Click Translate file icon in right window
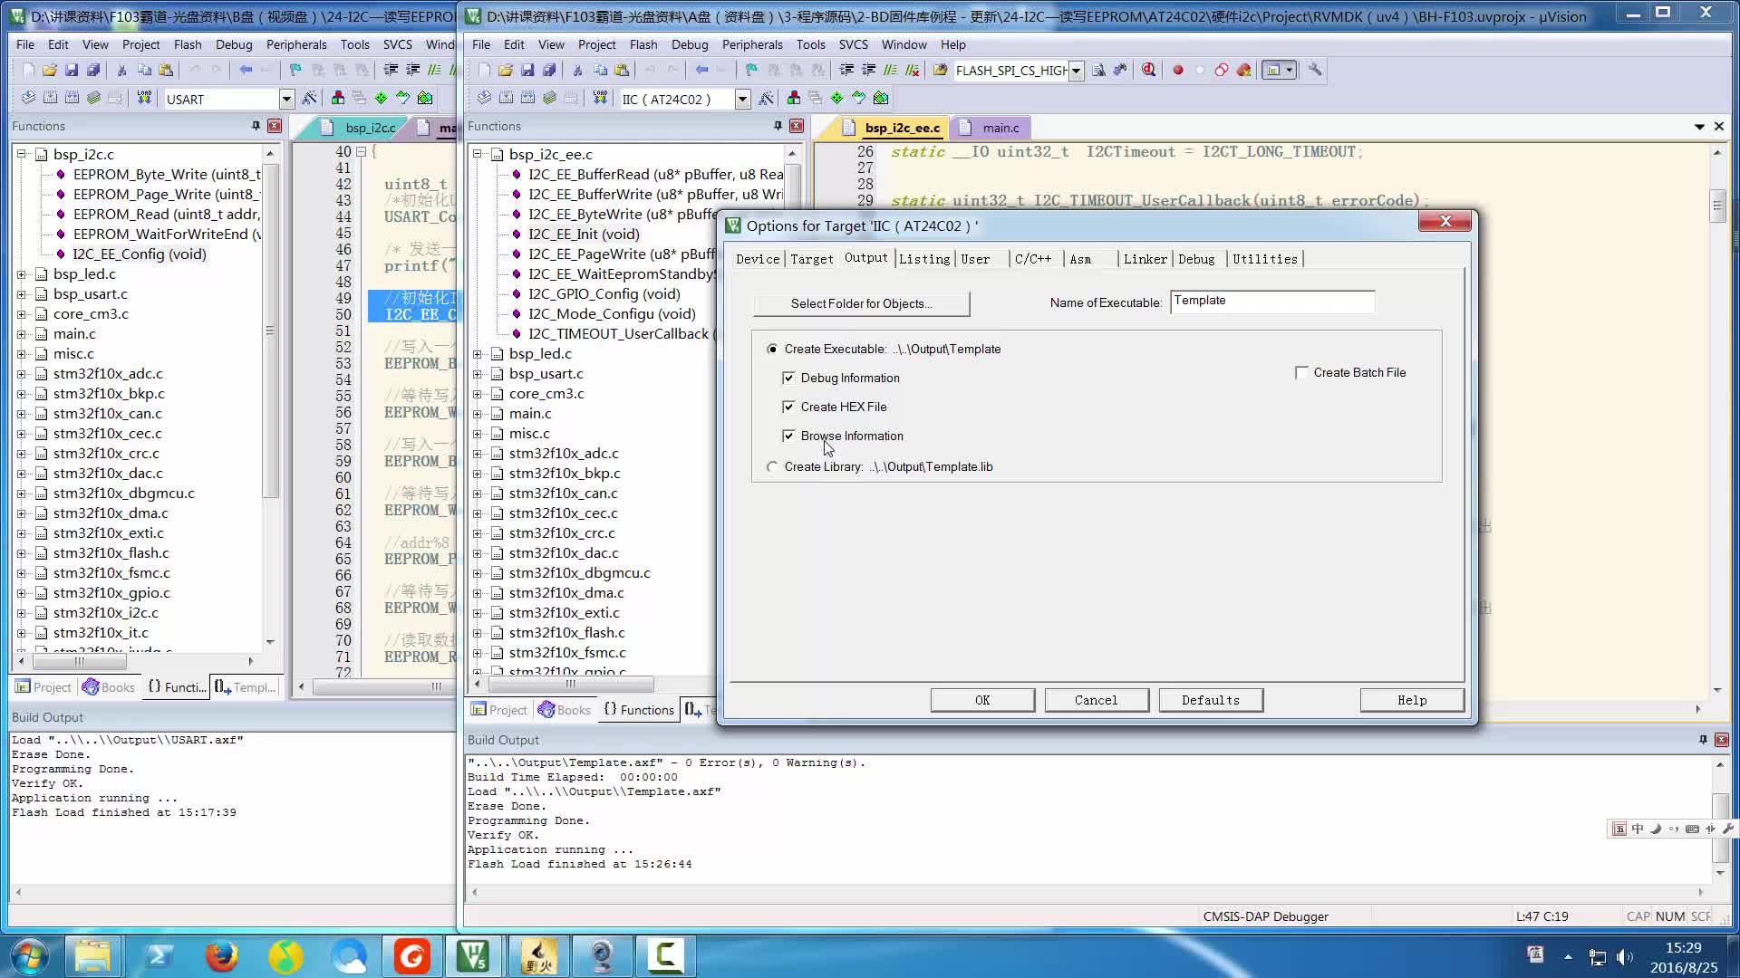The image size is (1740, 978). click(x=484, y=99)
